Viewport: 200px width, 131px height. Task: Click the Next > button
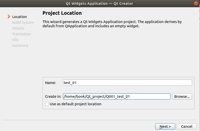pyautogui.click(x=165, y=126)
